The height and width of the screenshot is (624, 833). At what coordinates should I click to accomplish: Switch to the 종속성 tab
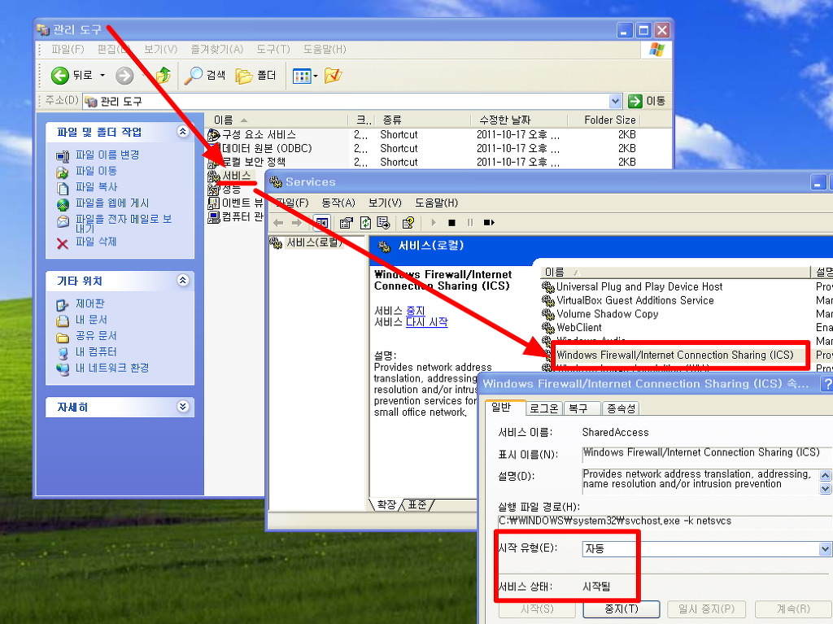pos(621,408)
